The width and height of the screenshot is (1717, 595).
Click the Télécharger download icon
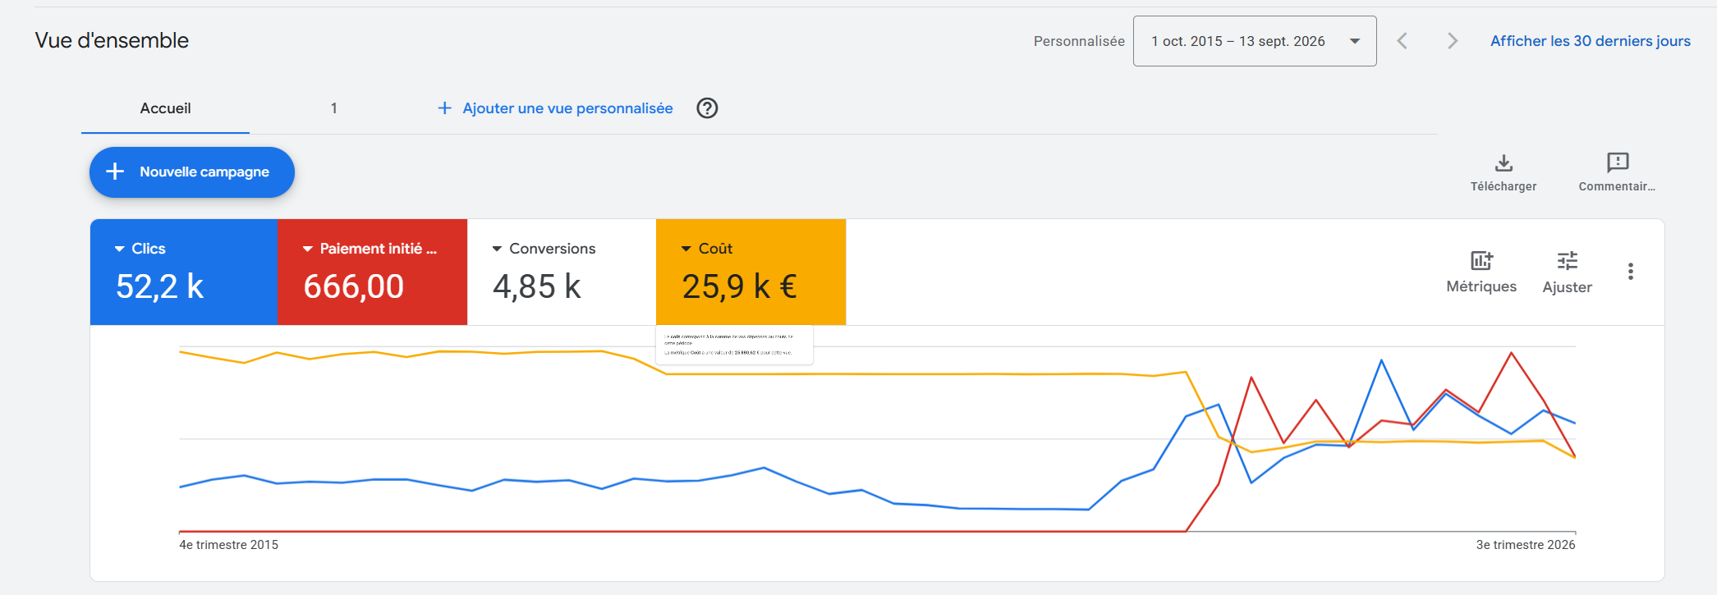click(x=1504, y=162)
